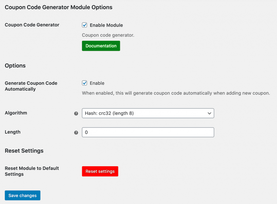This screenshot has height=204, width=277.
Task: Toggle Generate Coupon Code Automatically
Action: [84, 83]
